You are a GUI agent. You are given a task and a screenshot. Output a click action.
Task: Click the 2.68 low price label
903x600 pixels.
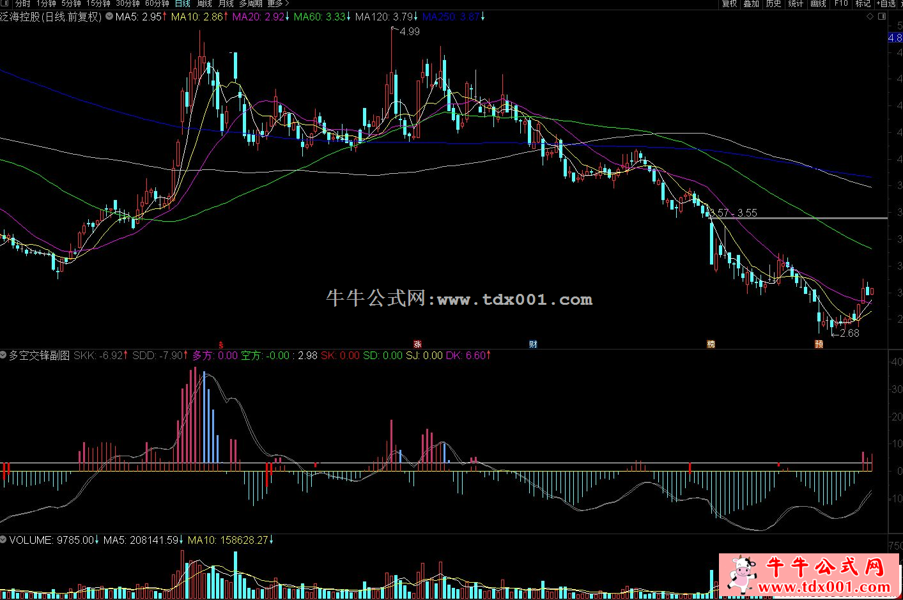click(x=849, y=333)
